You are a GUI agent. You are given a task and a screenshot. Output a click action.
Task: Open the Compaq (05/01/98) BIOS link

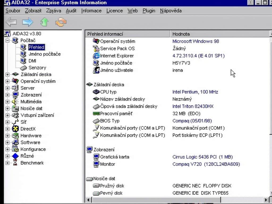pos(192,121)
